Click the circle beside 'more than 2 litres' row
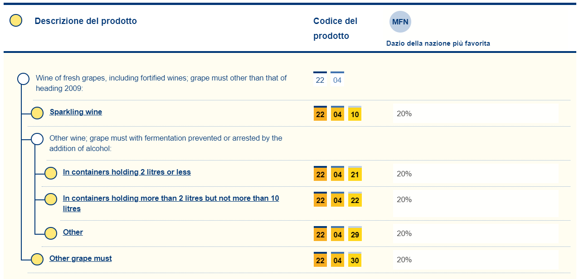579x279 pixels. click(x=51, y=199)
